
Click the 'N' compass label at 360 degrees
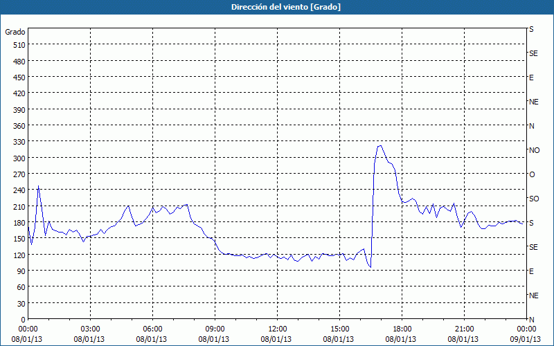[x=531, y=126]
